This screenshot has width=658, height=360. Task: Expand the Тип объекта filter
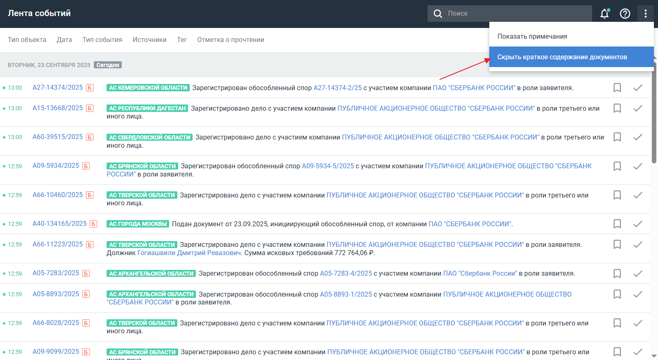coord(27,40)
